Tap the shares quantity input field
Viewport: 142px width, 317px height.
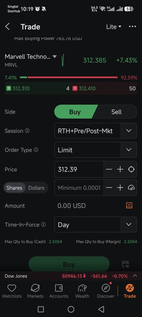click(79, 188)
